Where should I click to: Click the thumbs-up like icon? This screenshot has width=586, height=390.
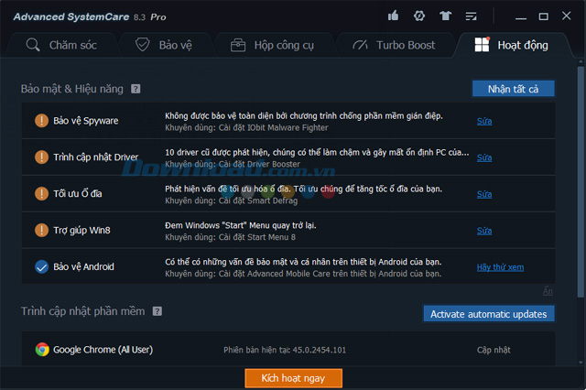393,16
